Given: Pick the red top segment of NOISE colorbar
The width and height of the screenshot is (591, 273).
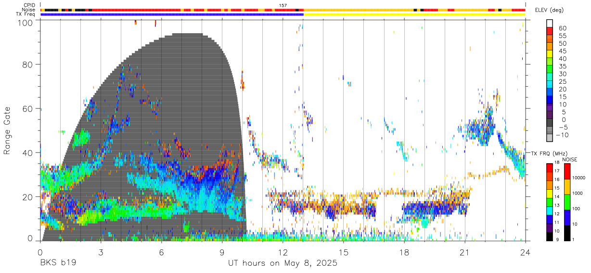Looking at the screenshot, I should [566, 171].
